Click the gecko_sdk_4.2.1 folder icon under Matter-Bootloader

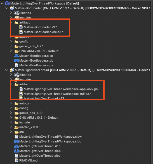coord(17,46)
